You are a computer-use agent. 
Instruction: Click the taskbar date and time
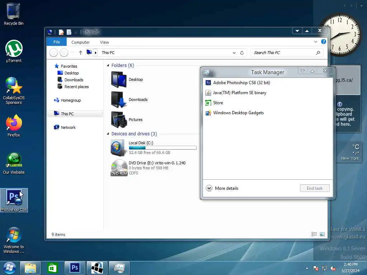pyautogui.click(x=351, y=267)
